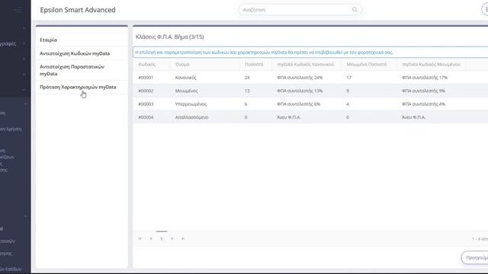Click the name cell Απαλλασσόμενο
The width and height of the screenshot is (488, 274).
pyautogui.click(x=191, y=117)
